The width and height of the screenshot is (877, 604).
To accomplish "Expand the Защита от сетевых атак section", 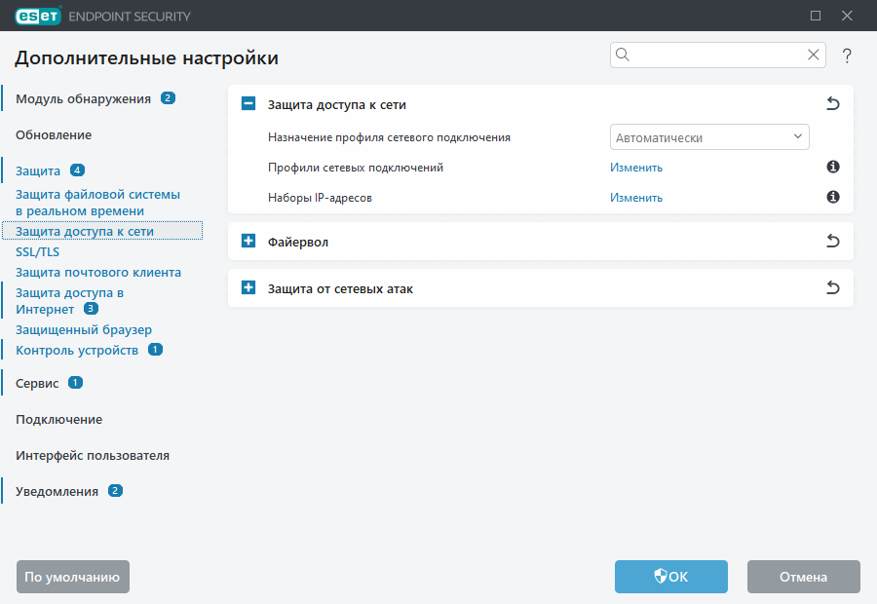I will [247, 287].
